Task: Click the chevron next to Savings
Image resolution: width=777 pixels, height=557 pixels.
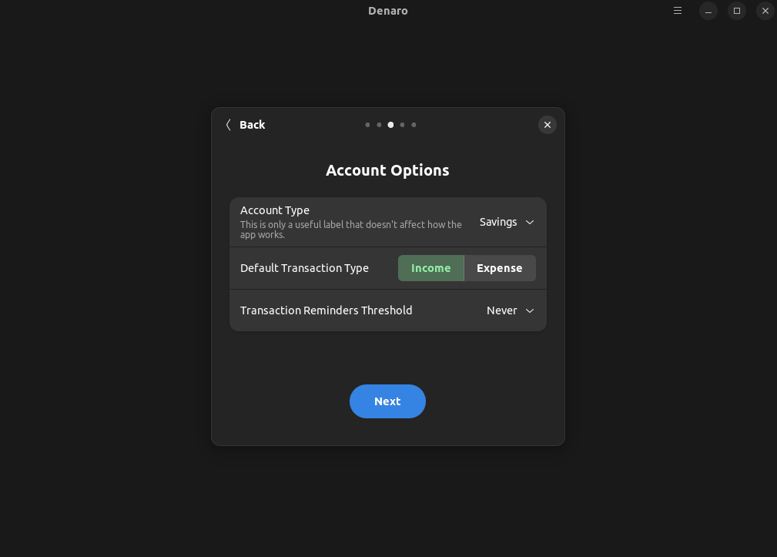Action: pyautogui.click(x=530, y=222)
